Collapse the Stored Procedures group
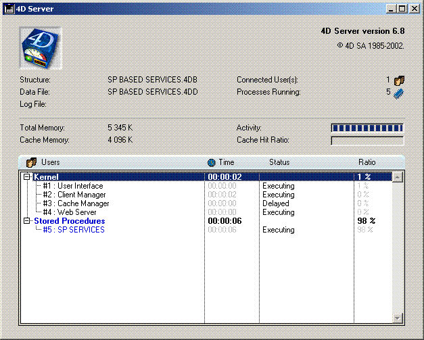This screenshot has height=340, width=424. point(27,221)
